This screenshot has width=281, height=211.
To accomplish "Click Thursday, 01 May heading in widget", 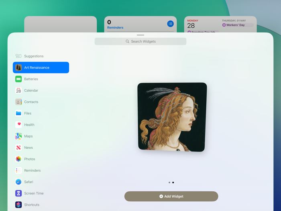I will [x=234, y=20].
